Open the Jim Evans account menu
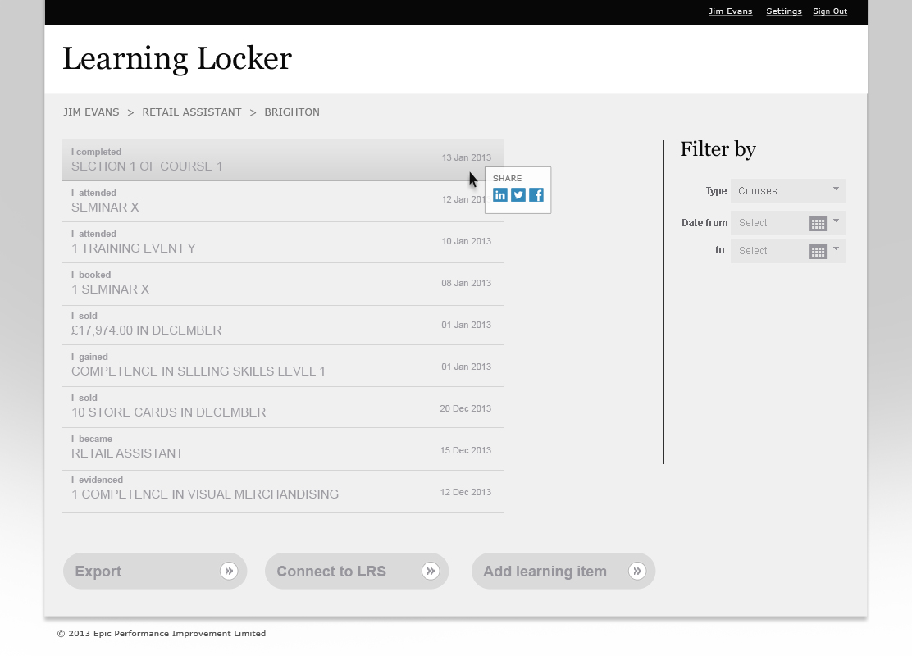The height and width of the screenshot is (656, 912). click(730, 11)
